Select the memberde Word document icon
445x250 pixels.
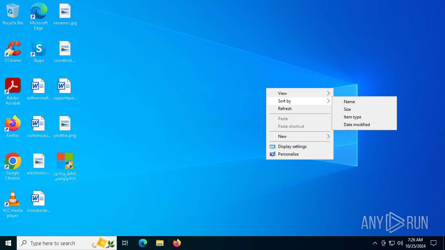click(39, 202)
